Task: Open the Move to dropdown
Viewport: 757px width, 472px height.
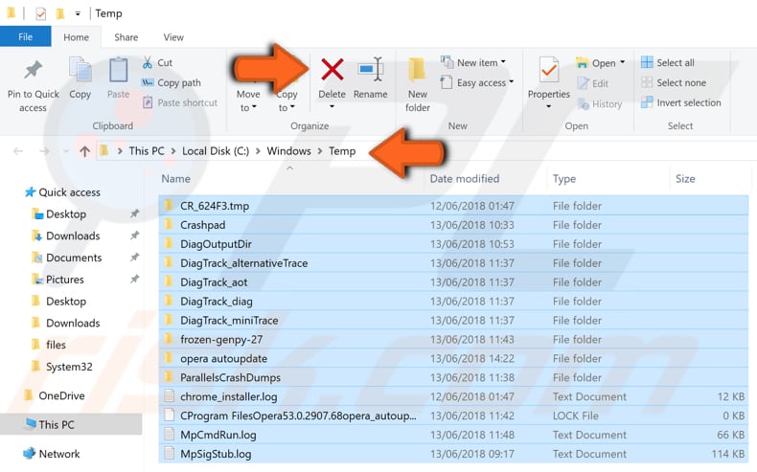Action: click(x=248, y=101)
